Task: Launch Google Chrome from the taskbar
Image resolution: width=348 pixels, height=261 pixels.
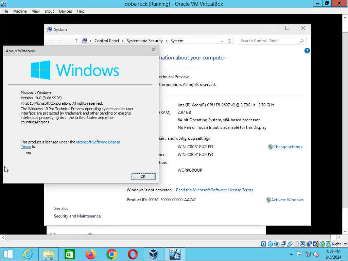Action: click(x=111, y=254)
